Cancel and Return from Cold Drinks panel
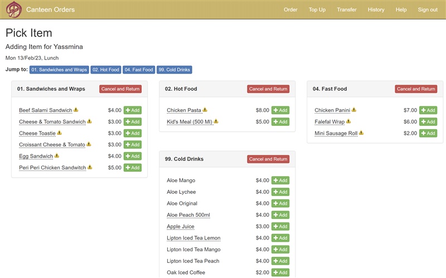Screen dimensions: 446x278 [x=268, y=159]
